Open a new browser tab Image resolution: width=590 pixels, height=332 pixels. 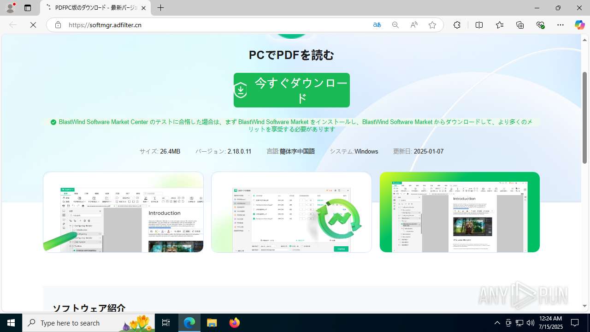pyautogui.click(x=160, y=8)
